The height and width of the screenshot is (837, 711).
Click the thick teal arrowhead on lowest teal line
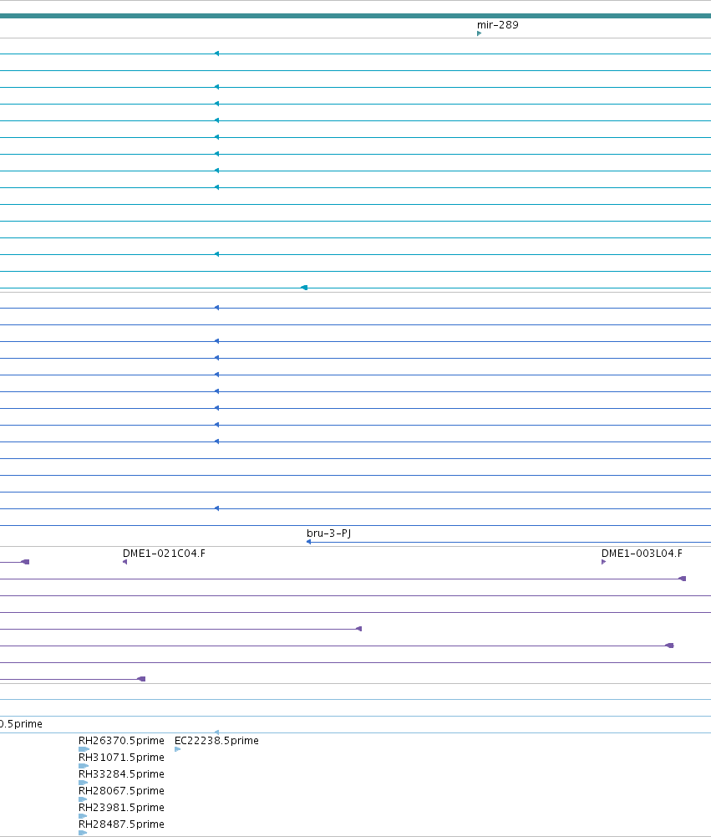pyautogui.click(x=304, y=288)
